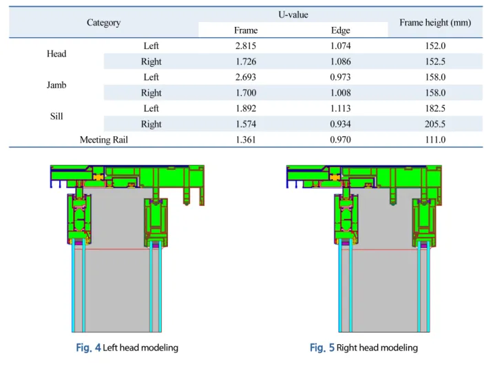The height and width of the screenshot is (369, 484).
Task: Click edge value 0.973
Action: (x=341, y=77)
